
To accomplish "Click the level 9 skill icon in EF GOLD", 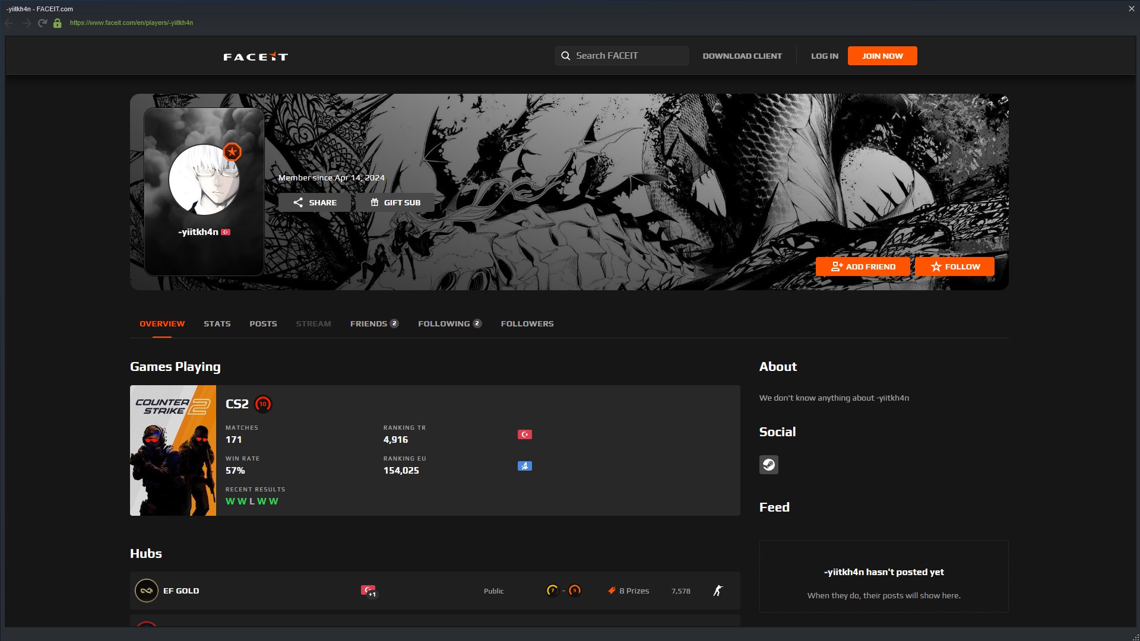I will 575,591.
